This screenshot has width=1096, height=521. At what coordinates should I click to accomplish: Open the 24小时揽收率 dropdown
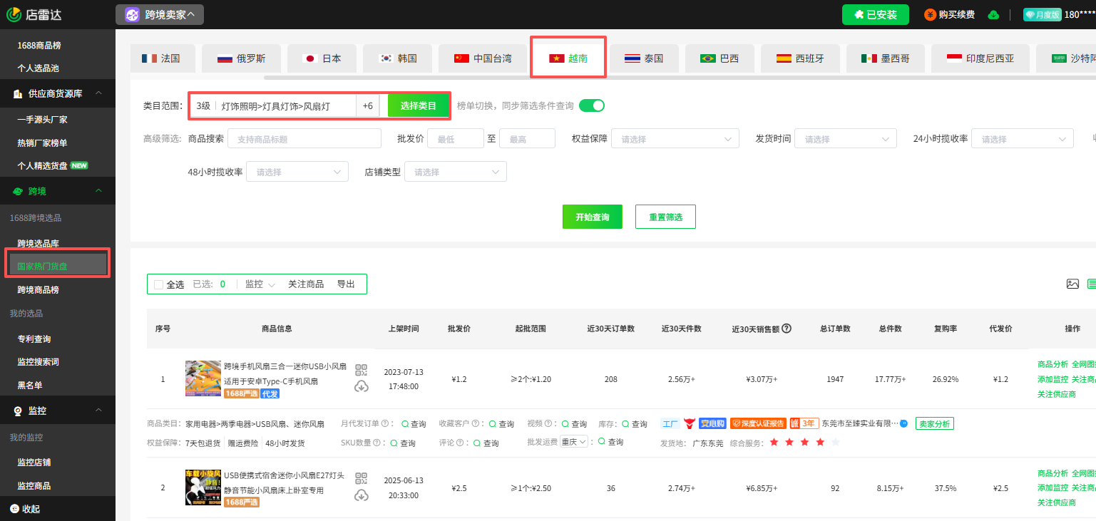[x=1023, y=139]
